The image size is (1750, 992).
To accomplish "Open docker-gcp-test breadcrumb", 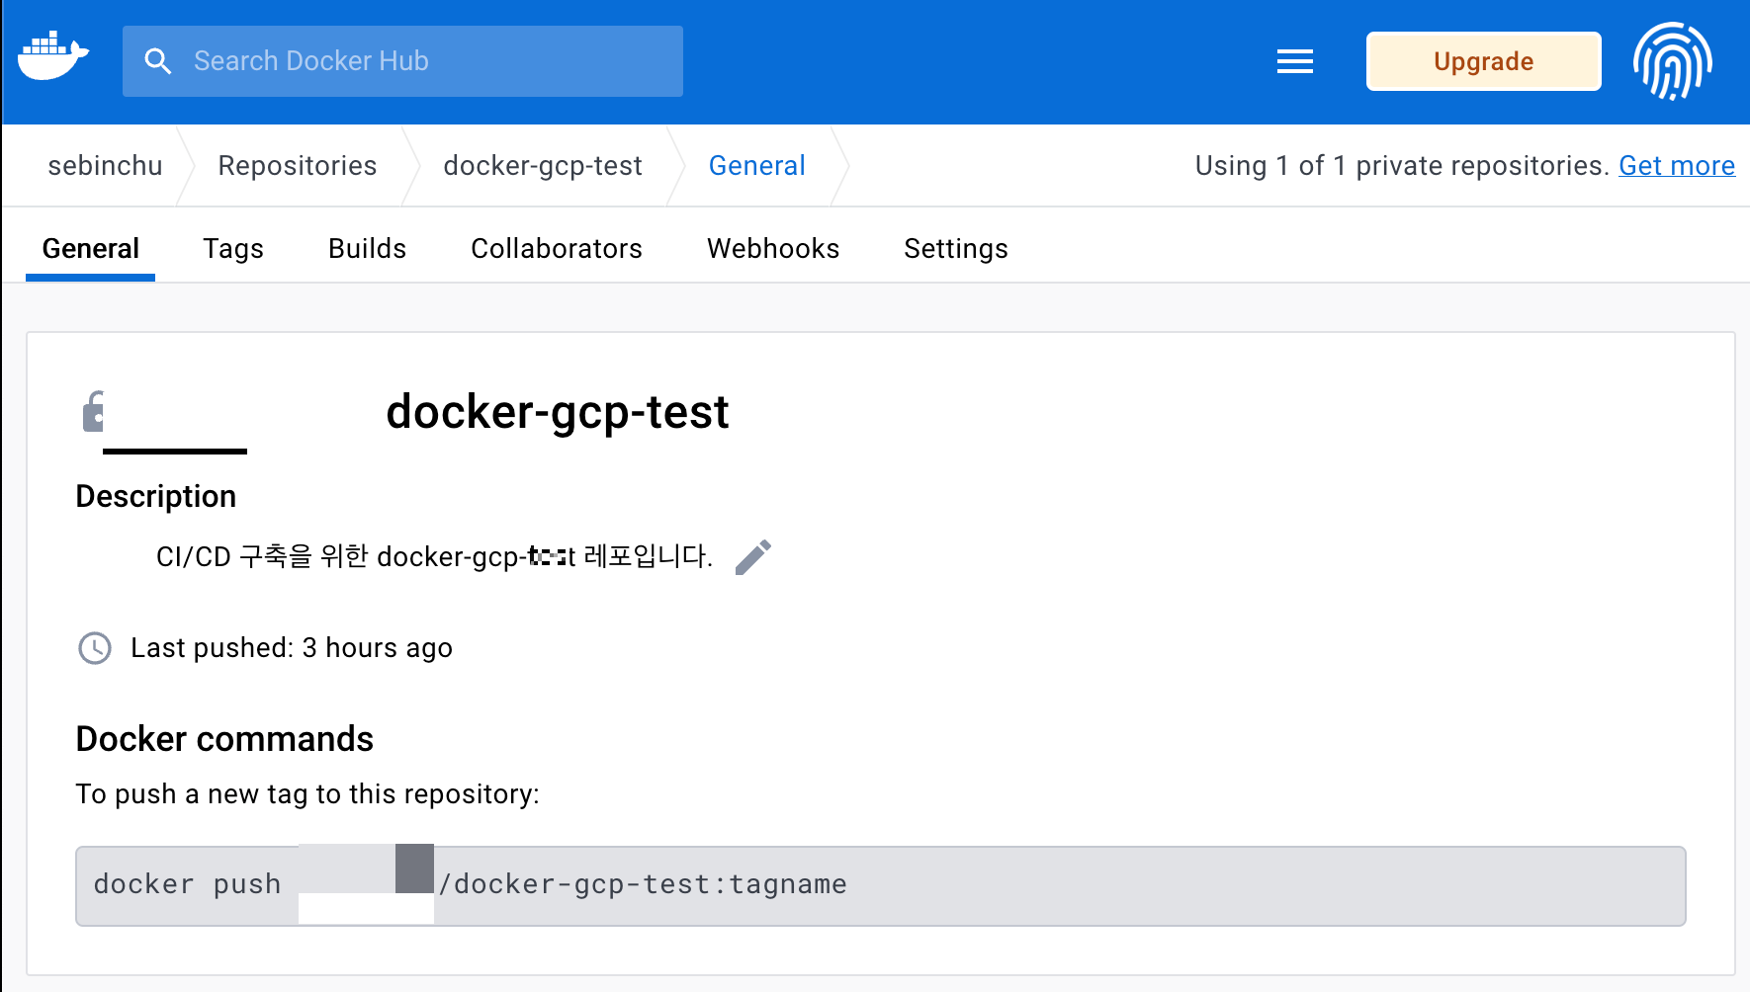I will 543,166.
